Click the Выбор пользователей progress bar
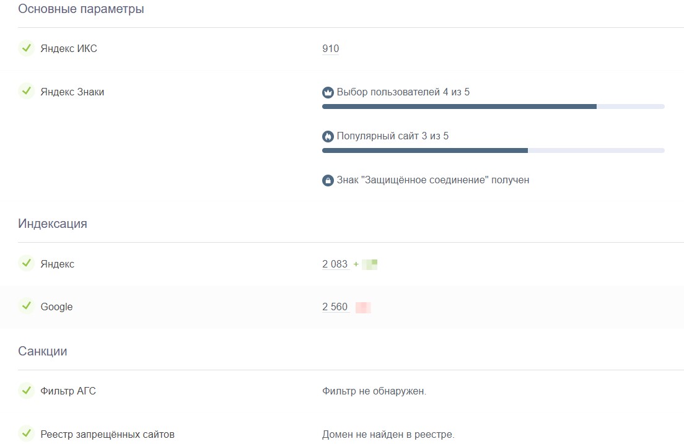The height and width of the screenshot is (444, 684). click(x=493, y=107)
